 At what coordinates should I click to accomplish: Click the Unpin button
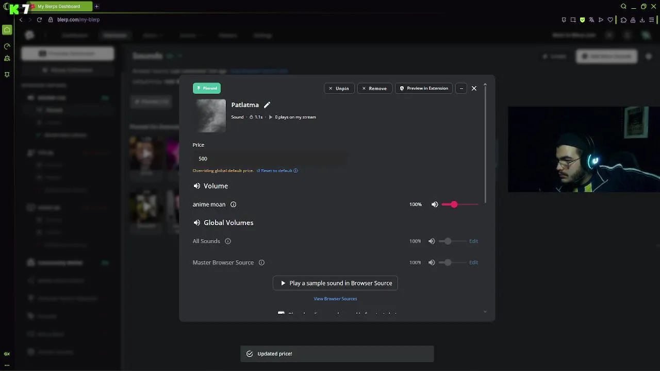[x=339, y=89]
